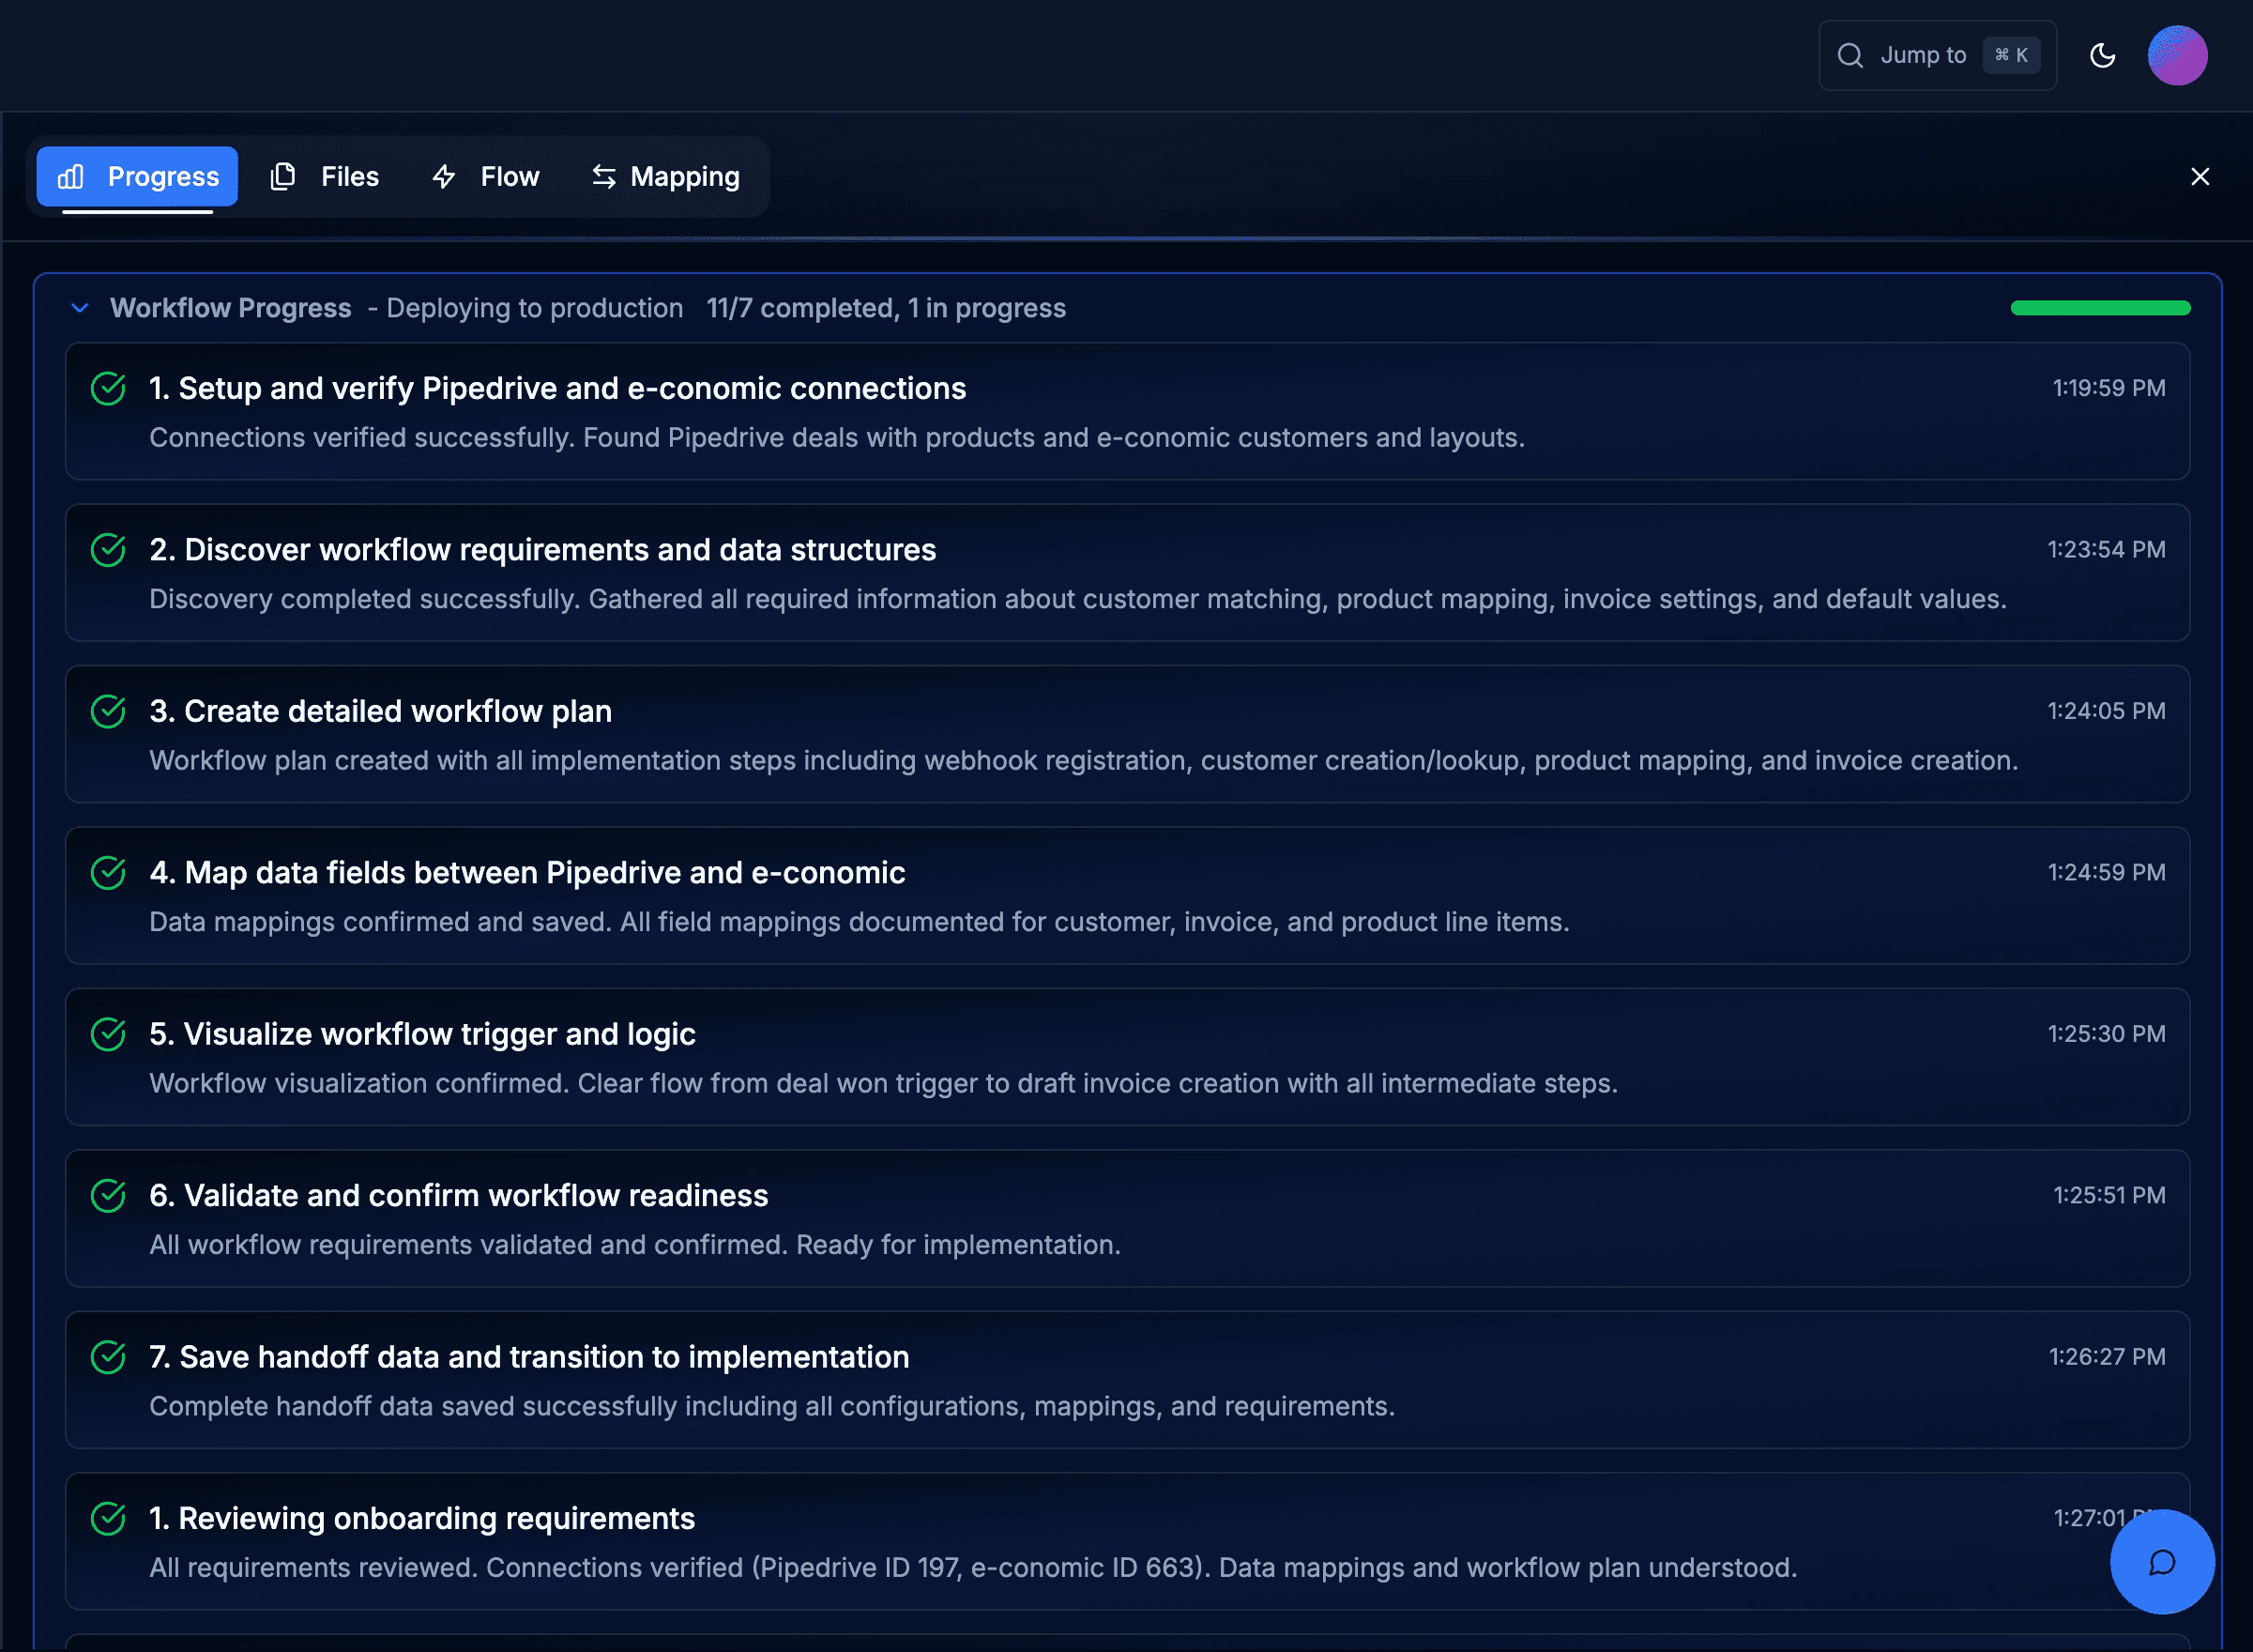
Task: Click checkmark for Save handoff data step
Action: (x=108, y=1357)
